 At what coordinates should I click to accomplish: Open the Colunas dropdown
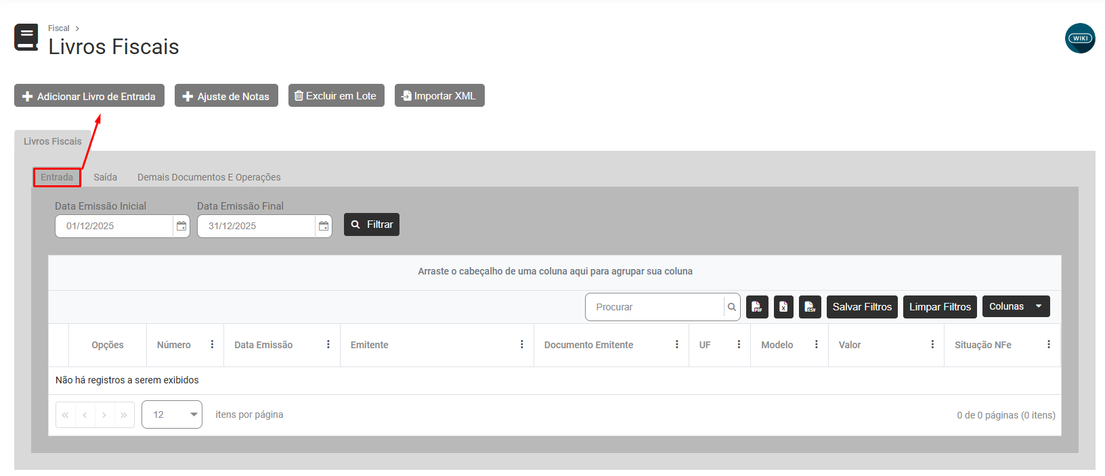pyautogui.click(x=1016, y=306)
